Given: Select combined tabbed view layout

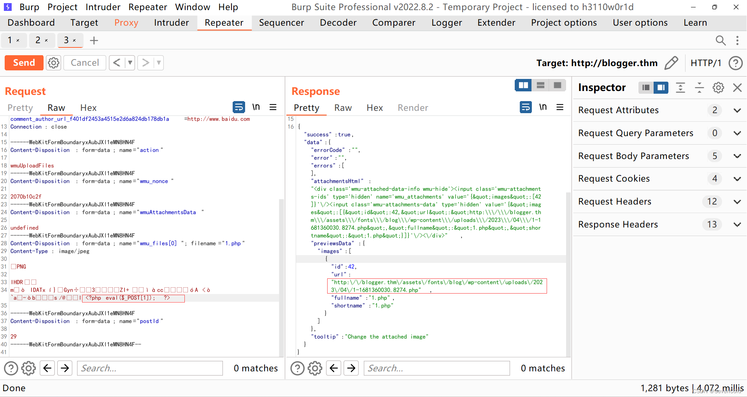Looking at the screenshot, I should [557, 85].
